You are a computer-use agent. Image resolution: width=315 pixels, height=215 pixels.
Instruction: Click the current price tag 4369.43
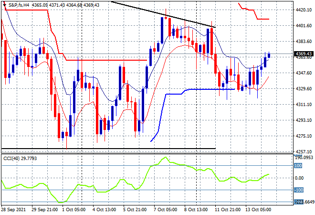point(304,54)
